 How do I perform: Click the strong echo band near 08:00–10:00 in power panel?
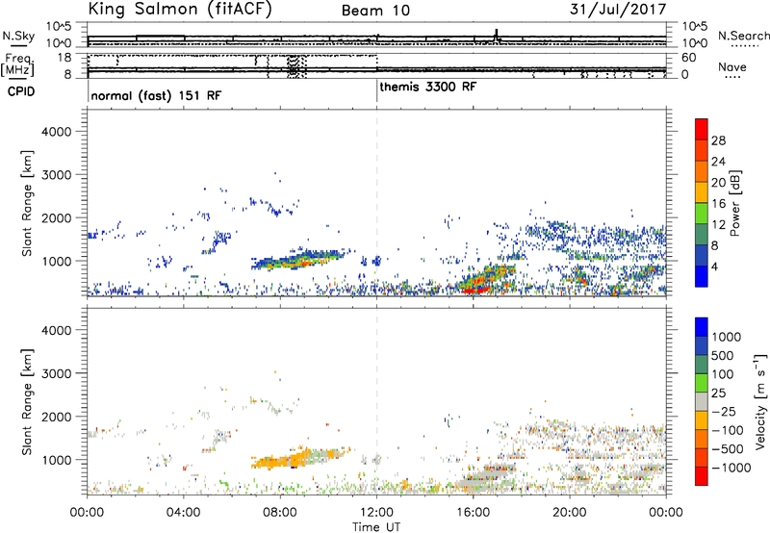[x=297, y=259]
